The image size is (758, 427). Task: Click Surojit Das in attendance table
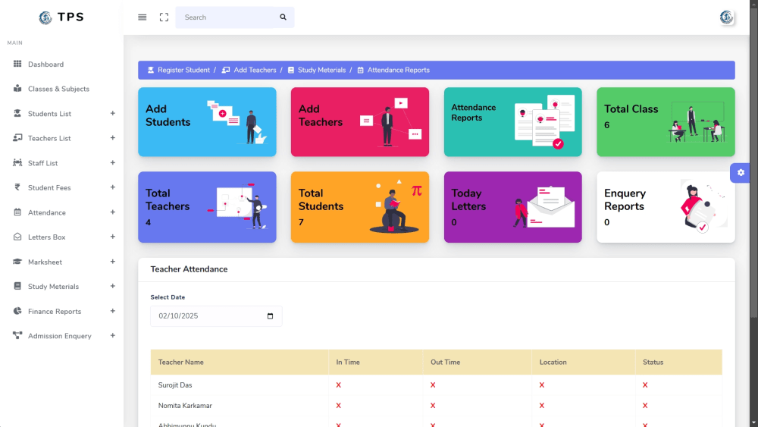point(175,385)
